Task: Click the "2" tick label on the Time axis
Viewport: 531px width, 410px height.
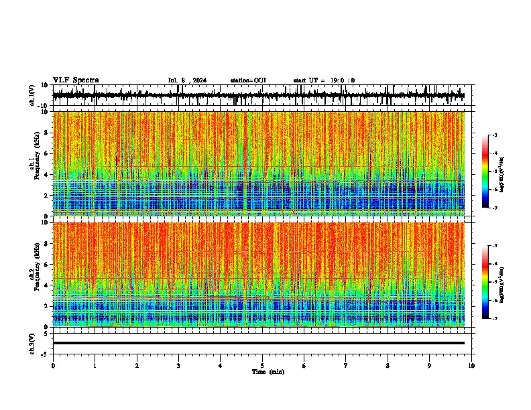Action: [137, 366]
